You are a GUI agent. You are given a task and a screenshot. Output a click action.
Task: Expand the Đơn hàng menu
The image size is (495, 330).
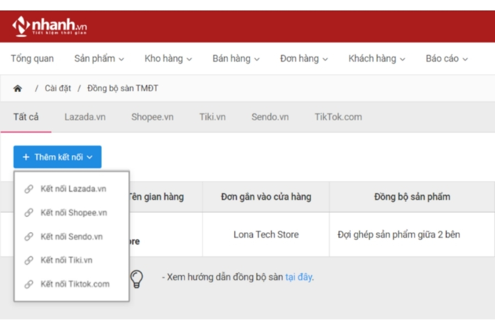click(304, 59)
